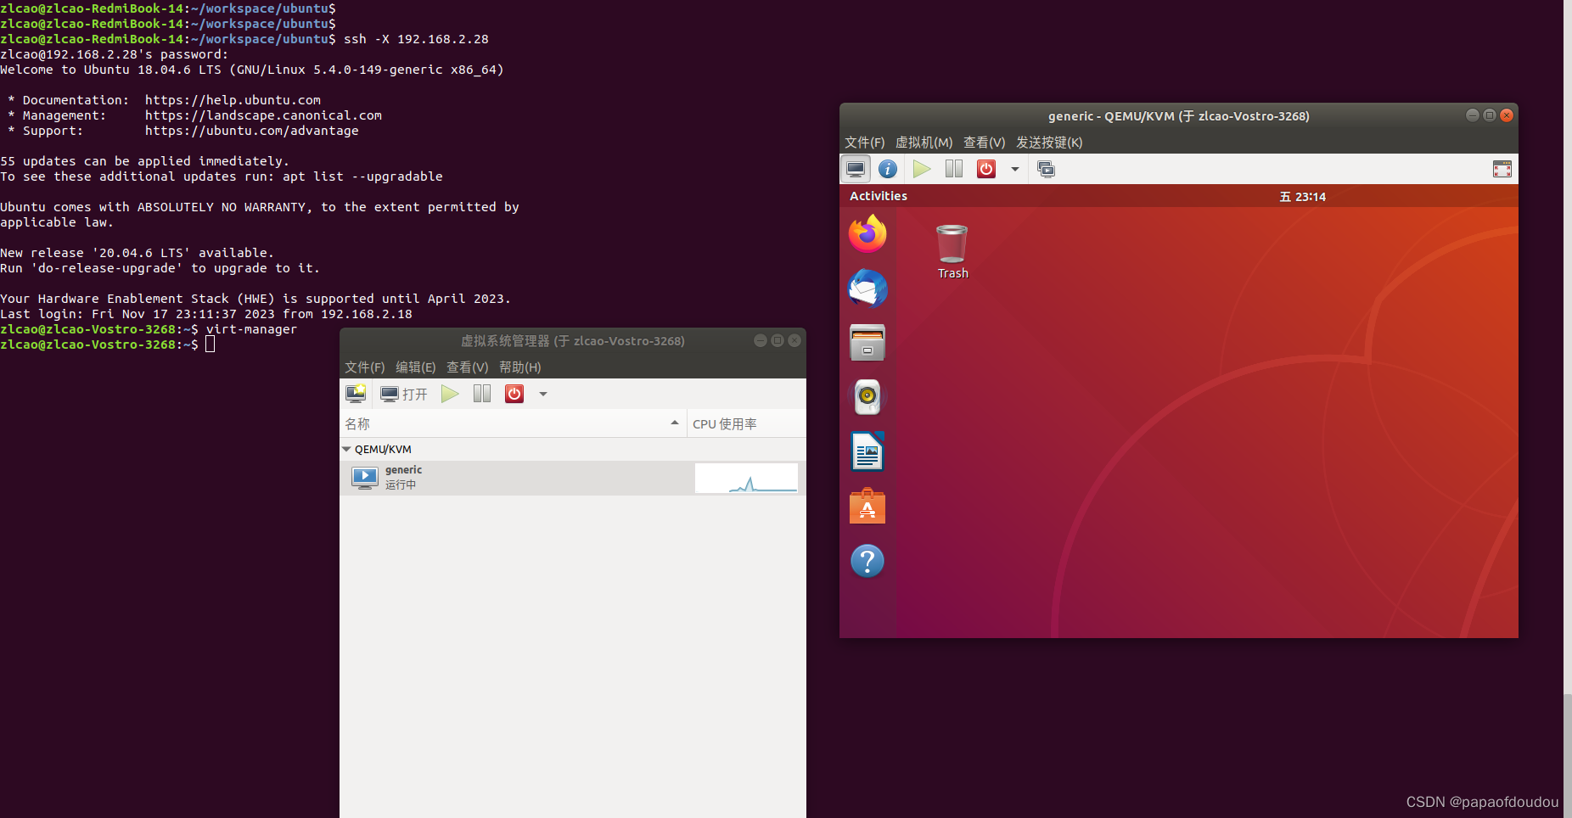This screenshot has height=818, width=1572.
Task: Launch Thunderbird mail from the guest dock
Action: click(867, 289)
